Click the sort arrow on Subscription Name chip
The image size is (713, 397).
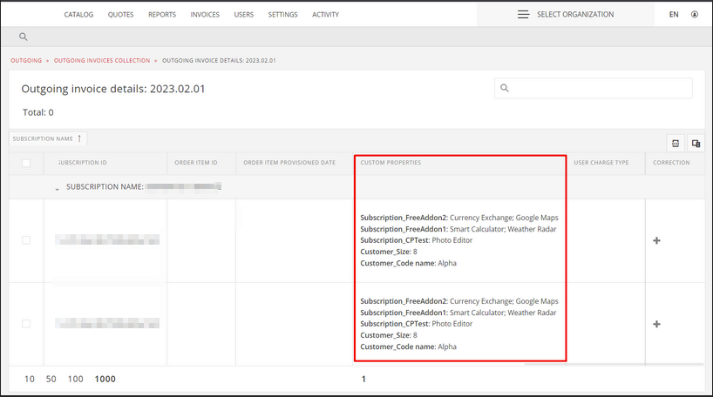click(x=79, y=138)
